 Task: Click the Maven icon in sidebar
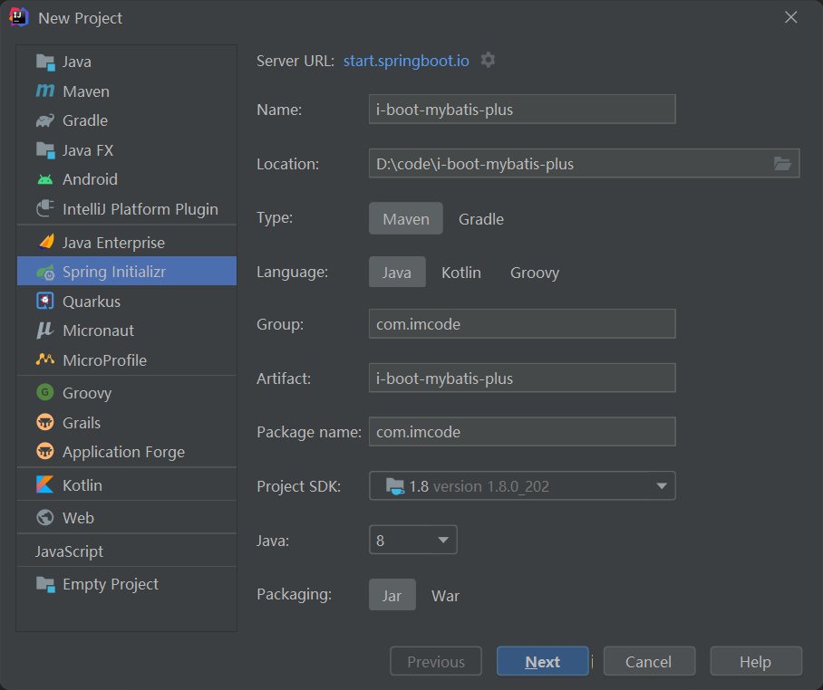click(44, 91)
